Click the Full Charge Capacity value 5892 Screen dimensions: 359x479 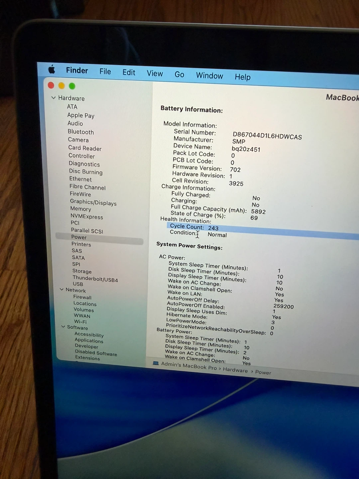pos(258,212)
